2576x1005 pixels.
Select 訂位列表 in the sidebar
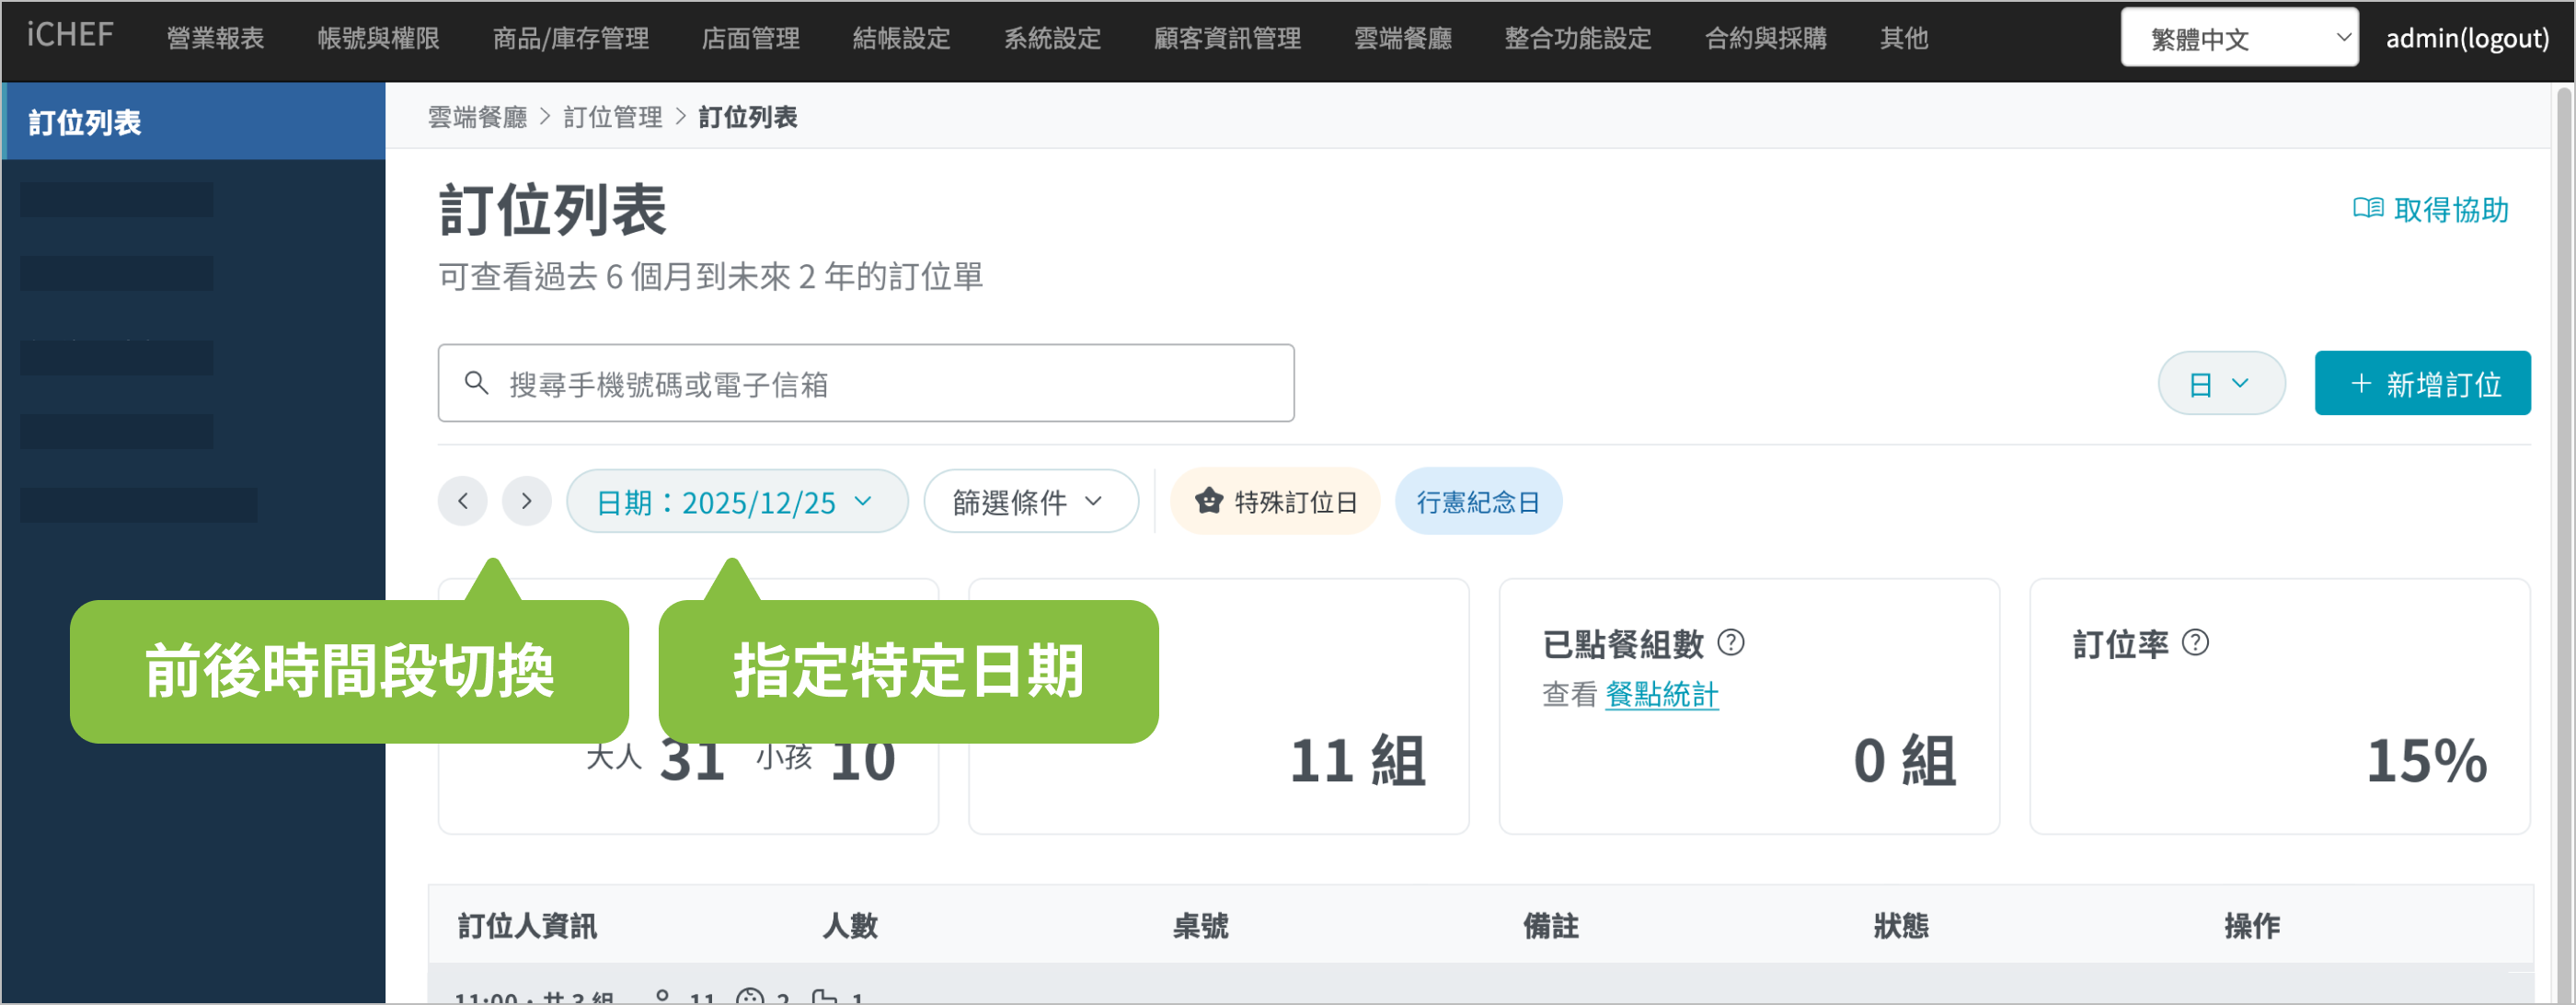[x=85, y=122]
